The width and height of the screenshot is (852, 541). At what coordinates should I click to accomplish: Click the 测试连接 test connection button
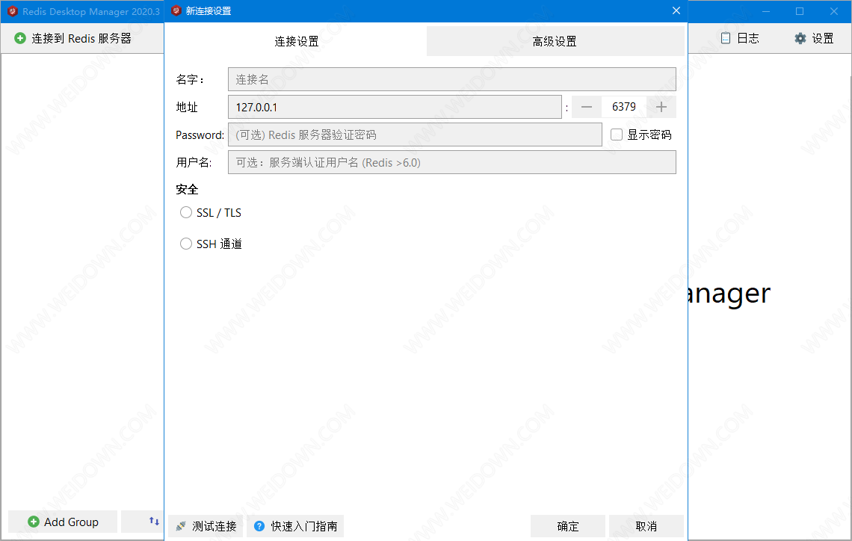tap(206, 526)
